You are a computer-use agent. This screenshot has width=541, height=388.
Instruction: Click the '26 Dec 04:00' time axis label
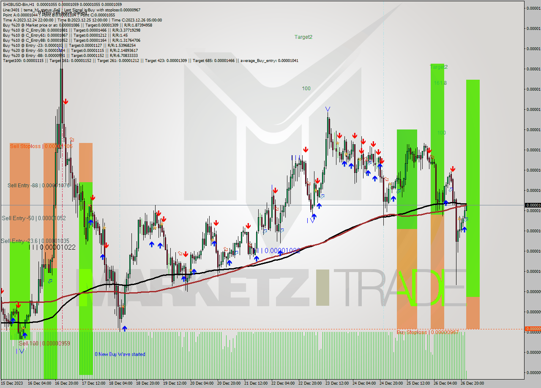[445, 383]
